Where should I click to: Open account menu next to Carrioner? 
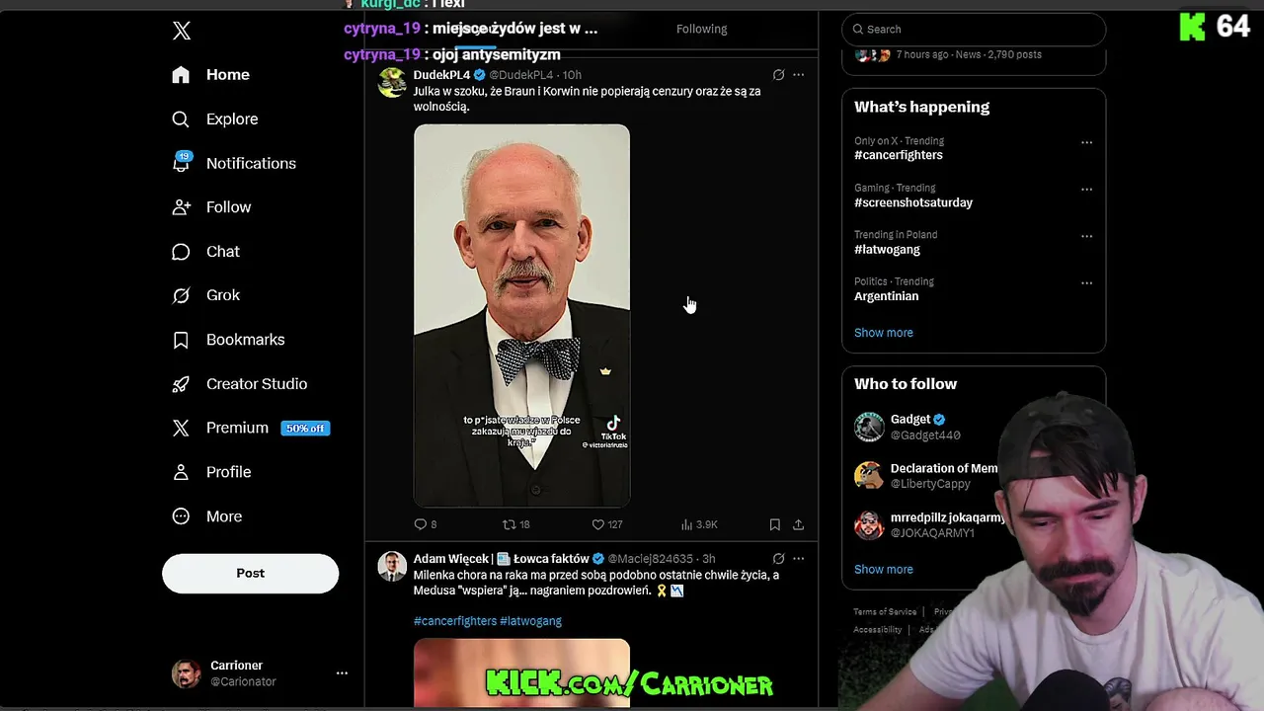click(342, 673)
